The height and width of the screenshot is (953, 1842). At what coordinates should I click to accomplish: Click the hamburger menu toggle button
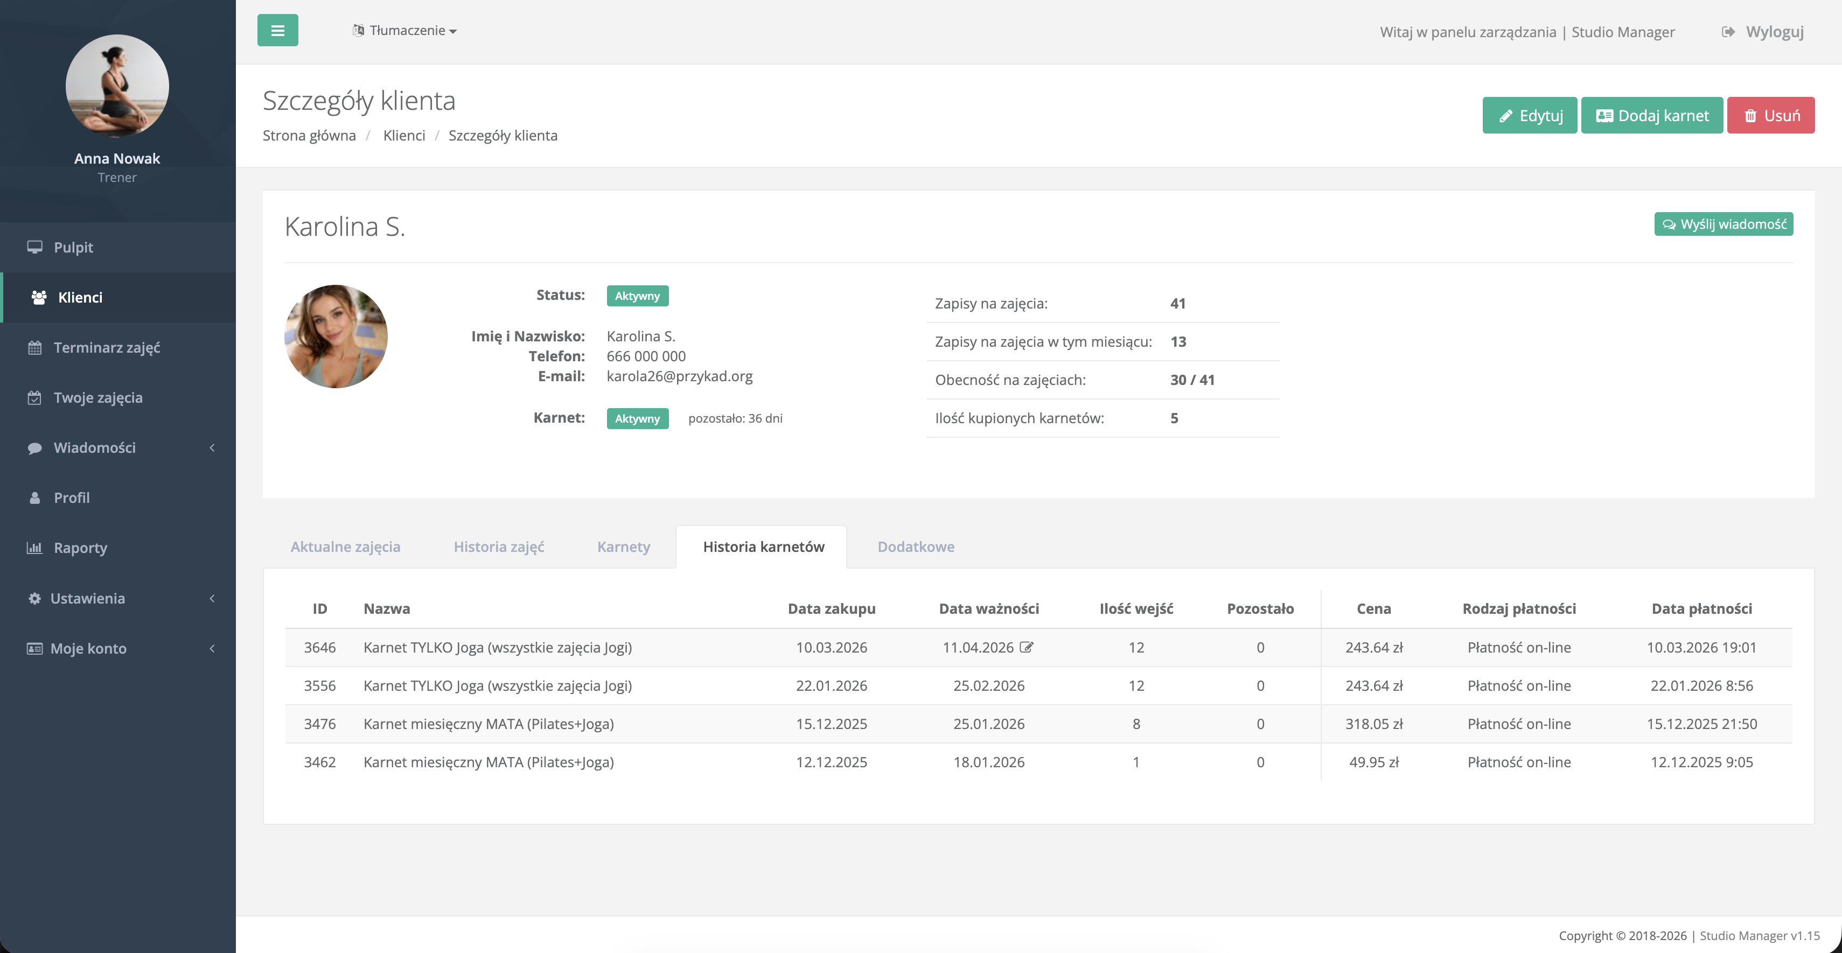pos(277,30)
